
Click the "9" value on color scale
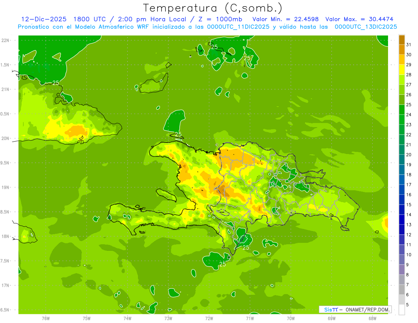[x=408, y=265]
